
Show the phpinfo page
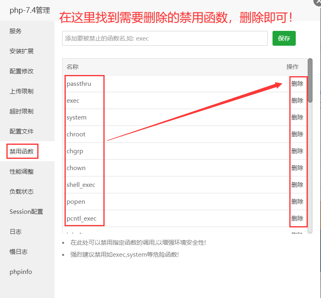tap(21, 272)
